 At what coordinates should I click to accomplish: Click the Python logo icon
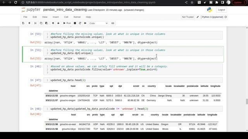tap(210, 10)
